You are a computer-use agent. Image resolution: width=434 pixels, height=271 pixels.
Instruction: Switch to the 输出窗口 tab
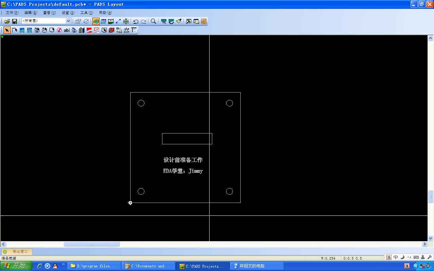tap(17, 251)
